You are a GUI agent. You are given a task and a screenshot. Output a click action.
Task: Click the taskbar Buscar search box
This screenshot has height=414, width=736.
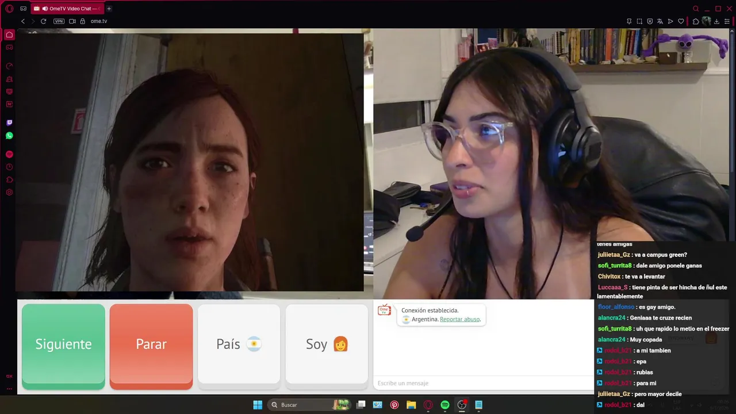point(310,405)
